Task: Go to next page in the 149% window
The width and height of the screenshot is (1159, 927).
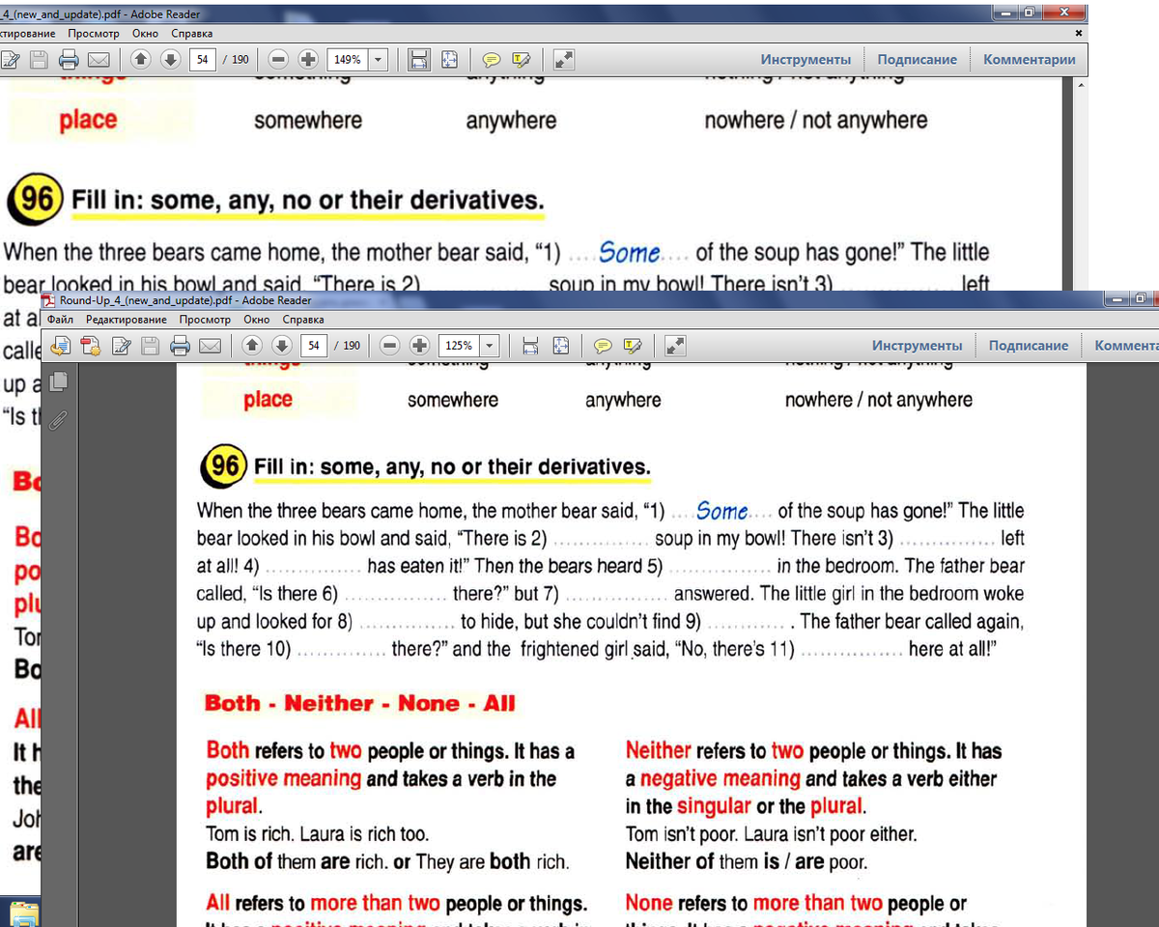Action: (x=170, y=60)
